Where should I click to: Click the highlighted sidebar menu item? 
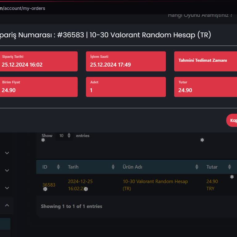tap(5, 224)
